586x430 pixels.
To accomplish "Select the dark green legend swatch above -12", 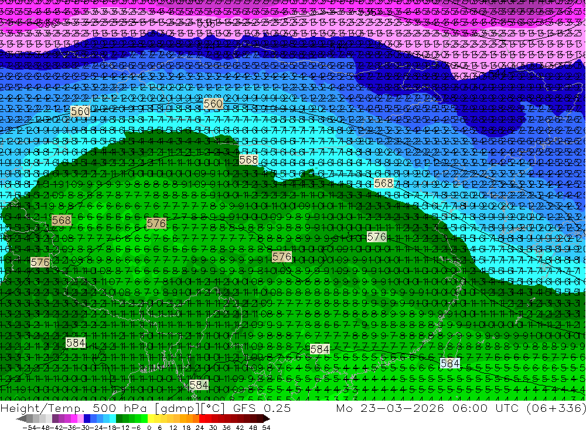I will coord(119,419).
